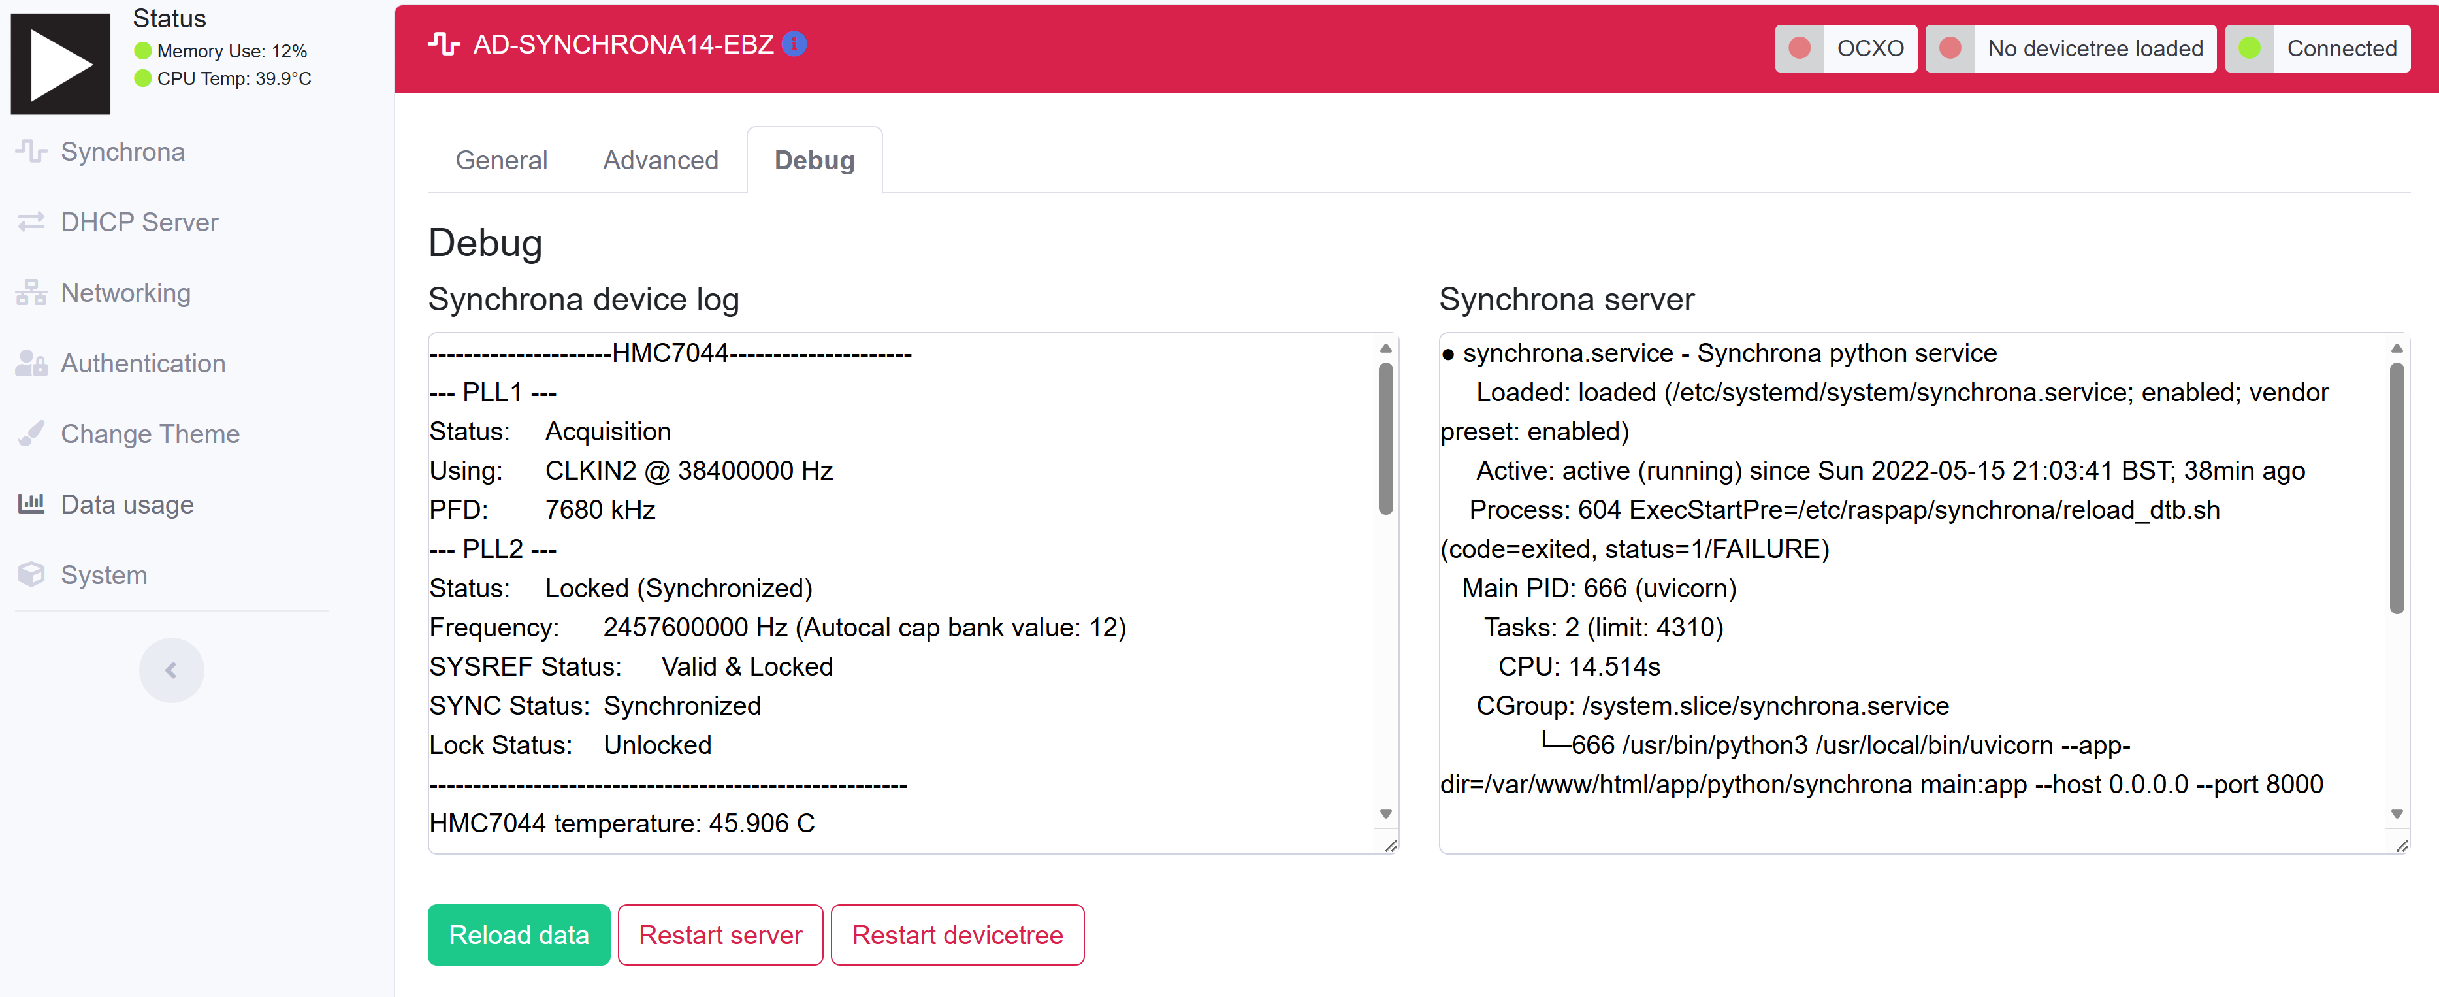Open the Synchrona menu item
This screenshot has width=2439, height=997.
pos(123,152)
